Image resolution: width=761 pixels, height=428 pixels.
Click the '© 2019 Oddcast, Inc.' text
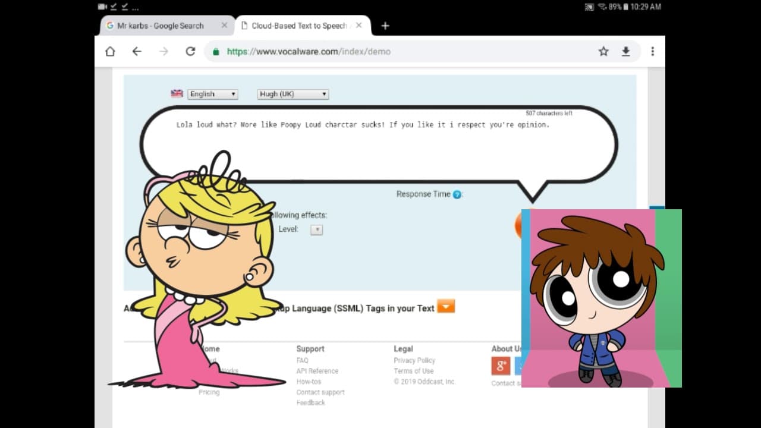424,382
